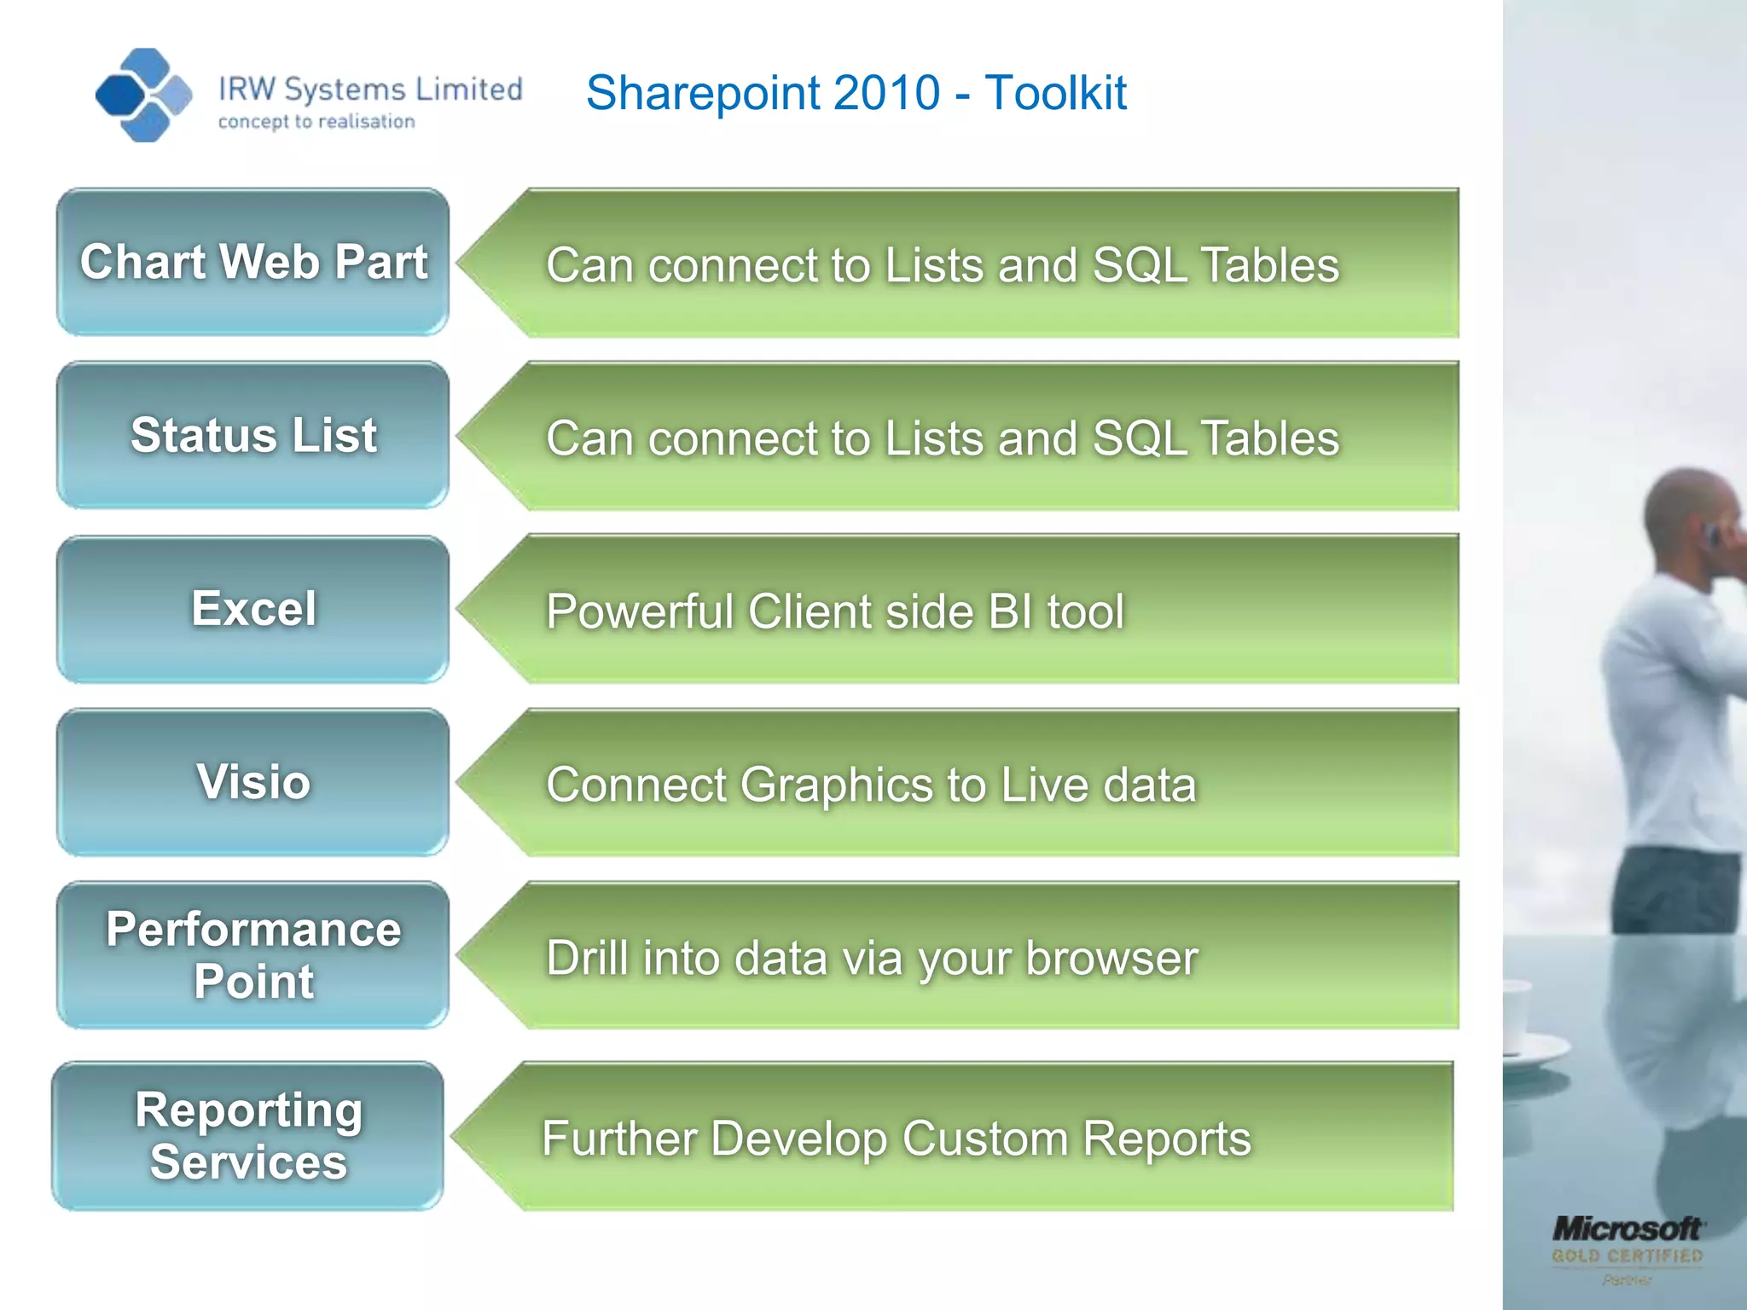Click the Microsoft Gold Certified Partner logo
The image size is (1747, 1310).
click(x=1627, y=1249)
